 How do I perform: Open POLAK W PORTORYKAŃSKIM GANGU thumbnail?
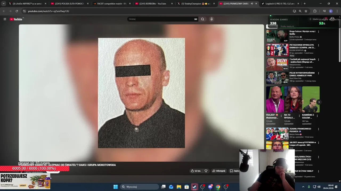tap(277, 78)
